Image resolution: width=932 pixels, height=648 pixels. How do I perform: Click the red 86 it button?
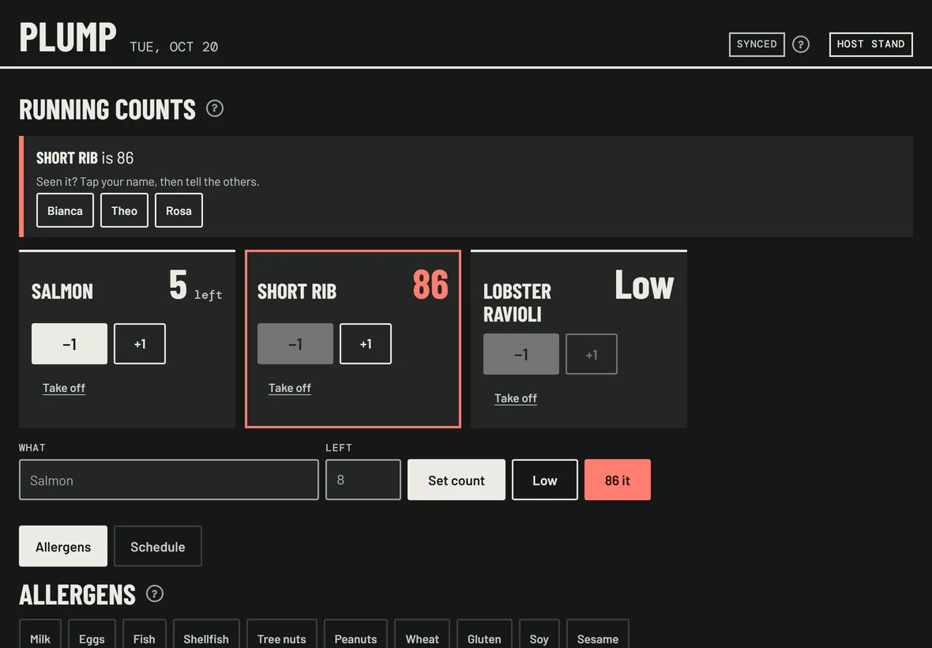tap(618, 480)
